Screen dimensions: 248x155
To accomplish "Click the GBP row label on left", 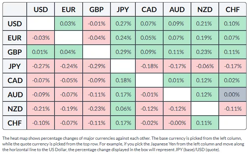I will [15, 52].
